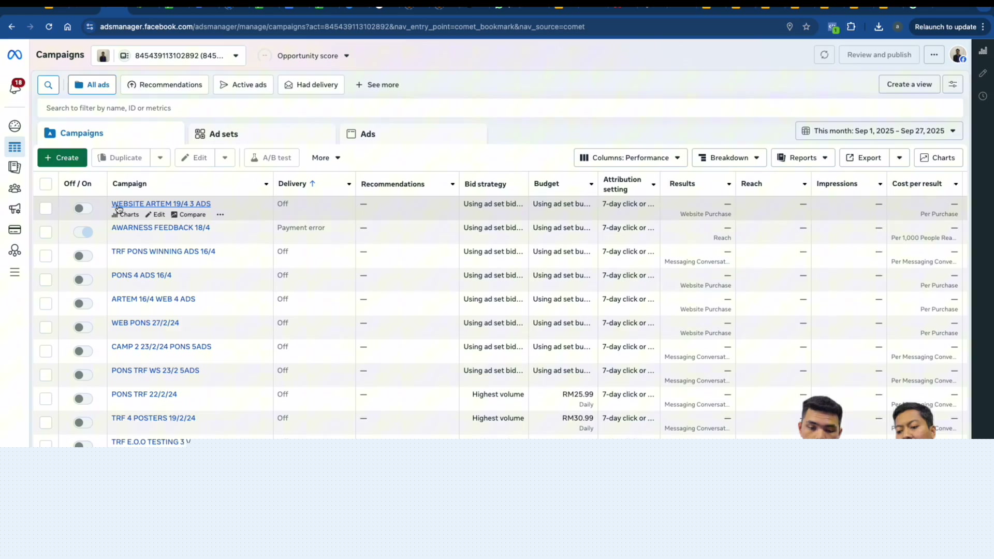Click the green Create button
The width and height of the screenshot is (994, 559).
[x=62, y=158]
